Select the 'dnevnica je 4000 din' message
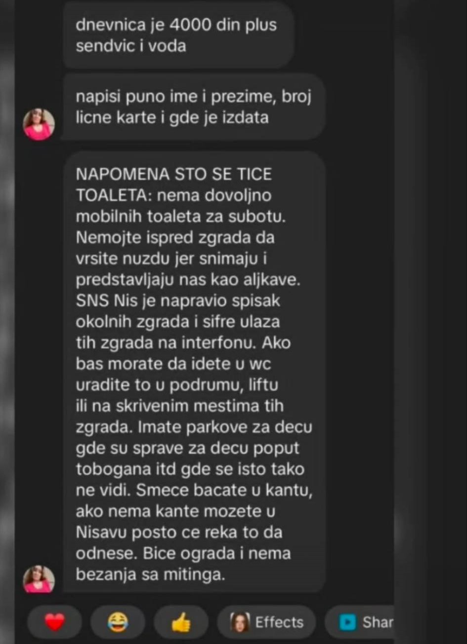Viewport: 467px width, 644px height. (178, 35)
